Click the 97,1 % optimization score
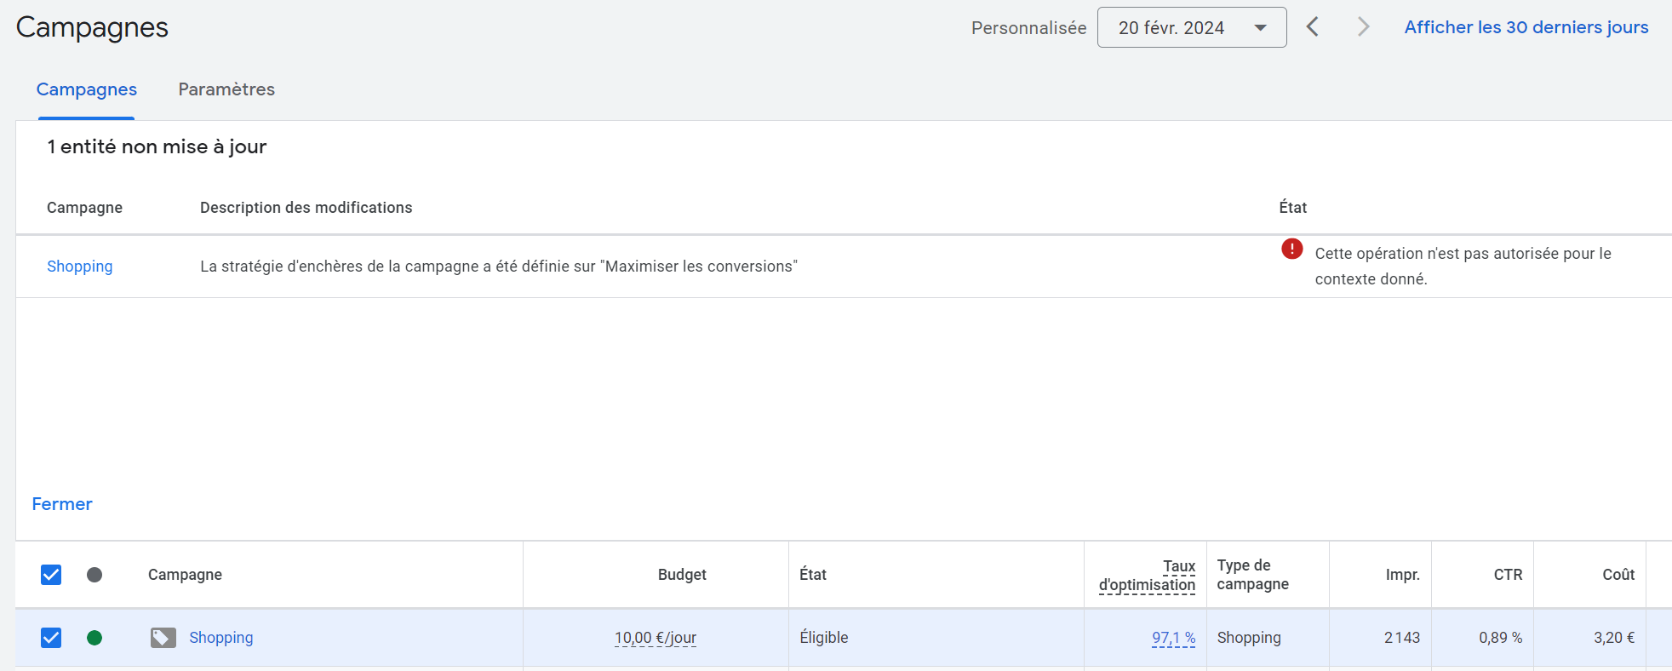 (x=1173, y=638)
